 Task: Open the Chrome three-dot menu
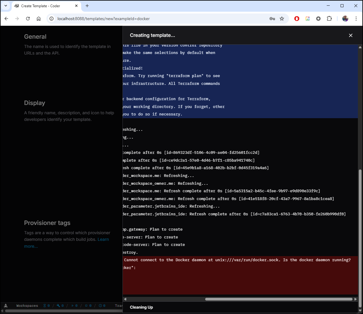(x=356, y=19)
